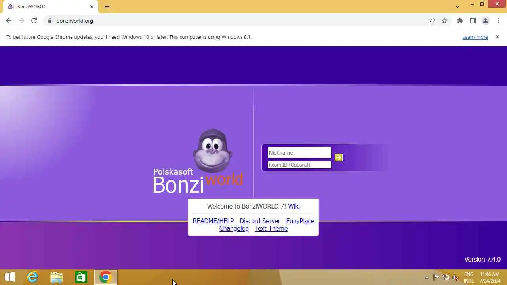Click the Version 7.4.0 text
This screenshot has height=285, width=507.
(482, 259)
